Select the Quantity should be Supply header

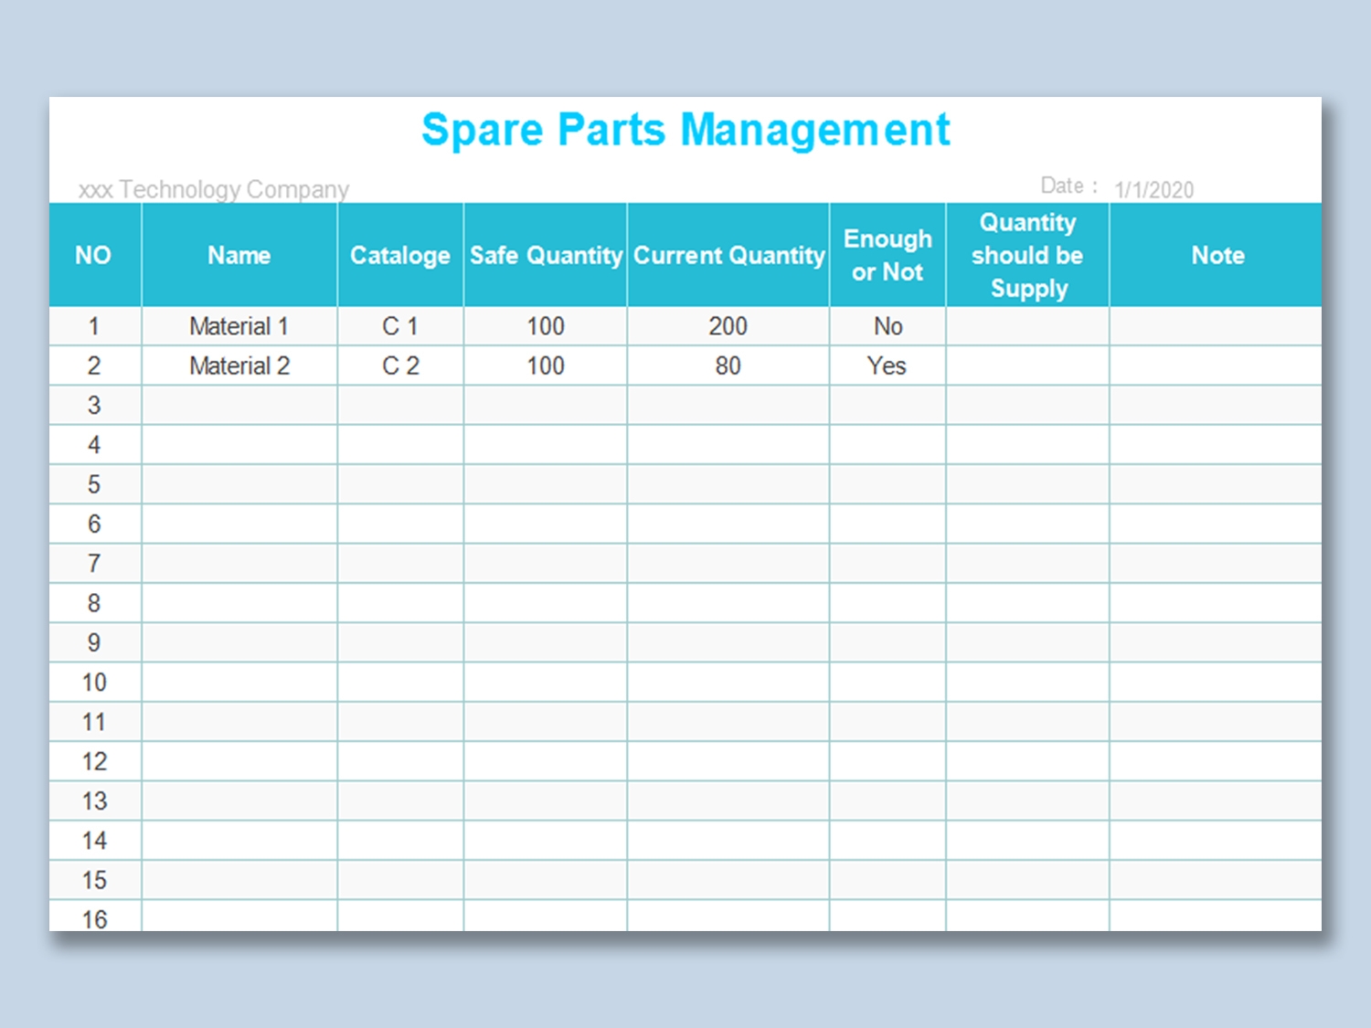coord(1027,255)
